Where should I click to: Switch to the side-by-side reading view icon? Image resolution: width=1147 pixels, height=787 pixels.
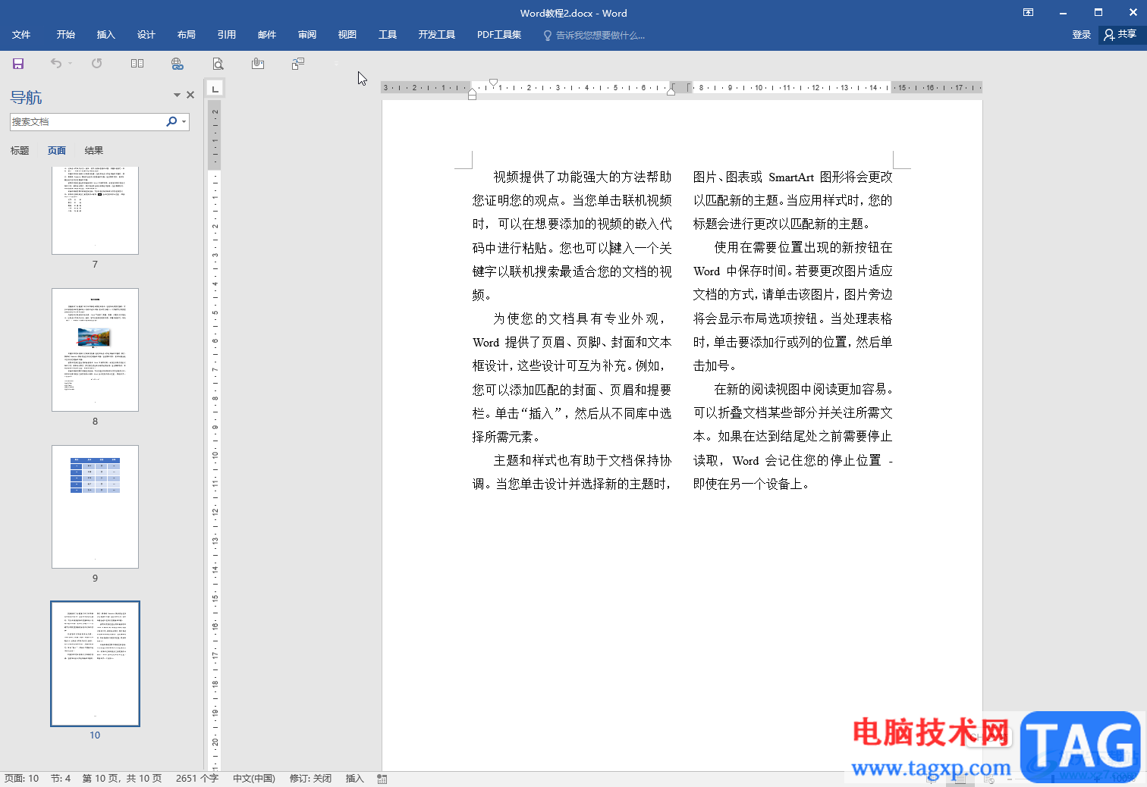[137, 64]
